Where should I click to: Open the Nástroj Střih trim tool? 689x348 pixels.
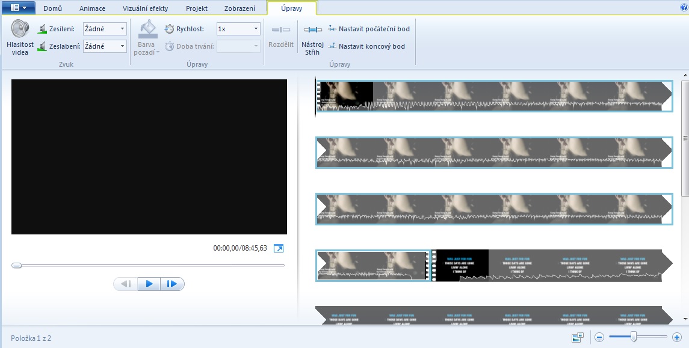coord(312,38)
